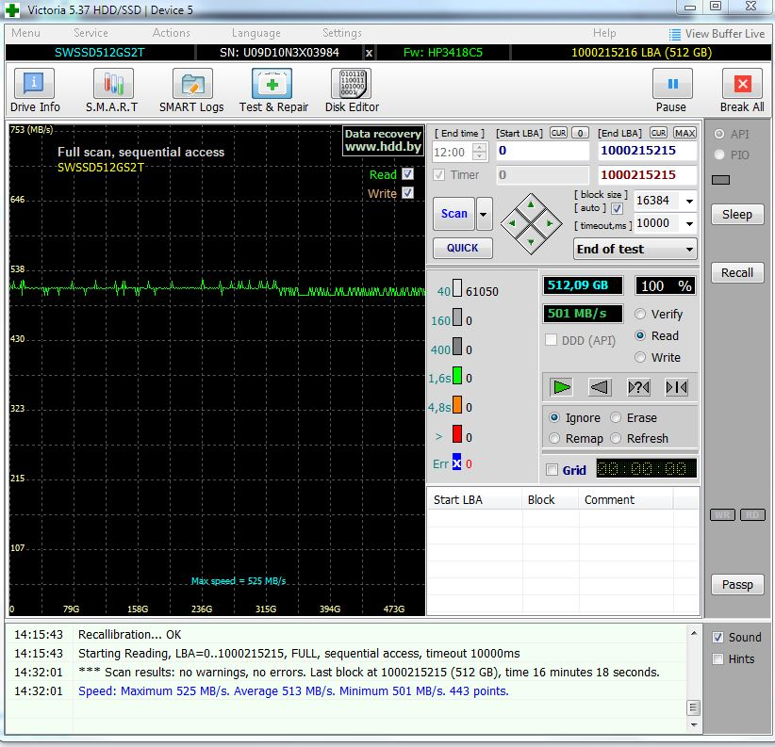Select the Remap error action

coord(553,438)
